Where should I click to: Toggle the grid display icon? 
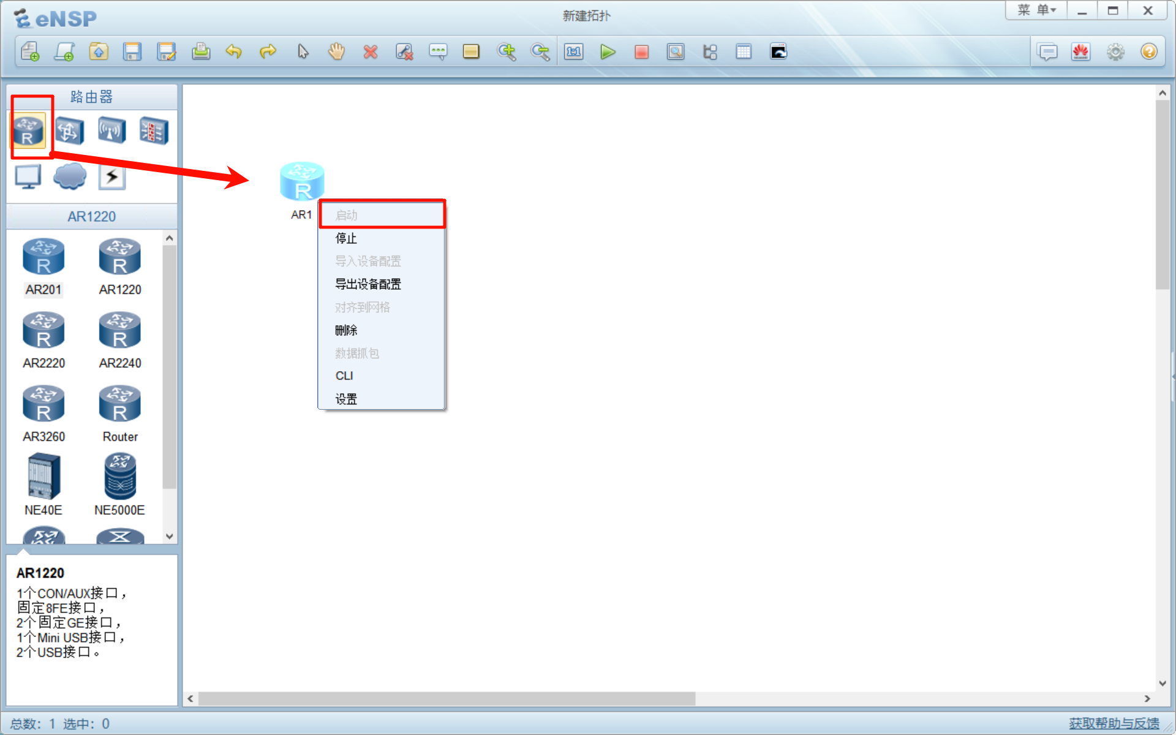(x=744, y=51)
